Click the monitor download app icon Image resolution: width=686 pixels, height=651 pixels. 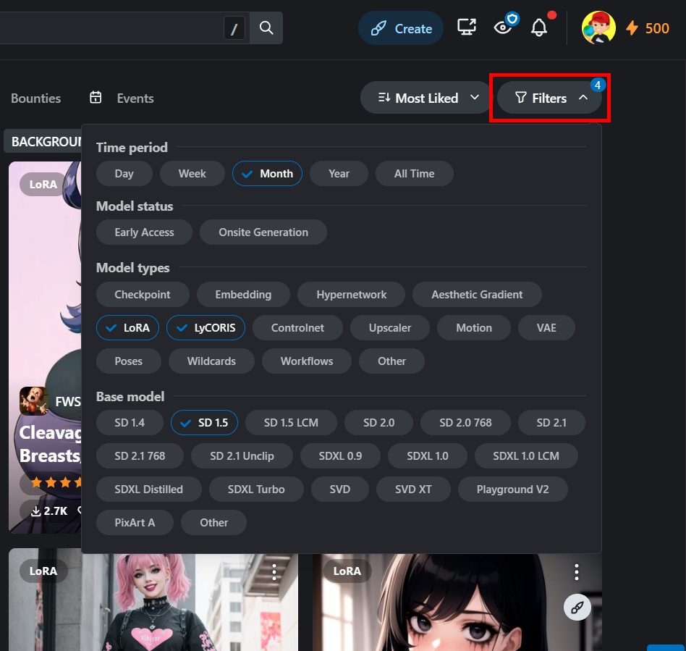point(467,28)
